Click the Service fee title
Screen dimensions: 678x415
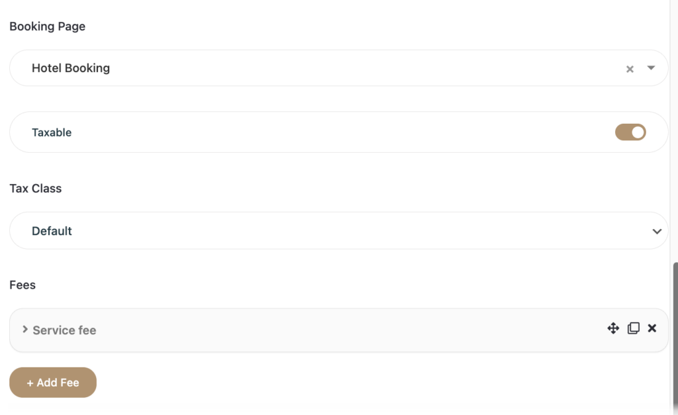click(x=64, y=330)
